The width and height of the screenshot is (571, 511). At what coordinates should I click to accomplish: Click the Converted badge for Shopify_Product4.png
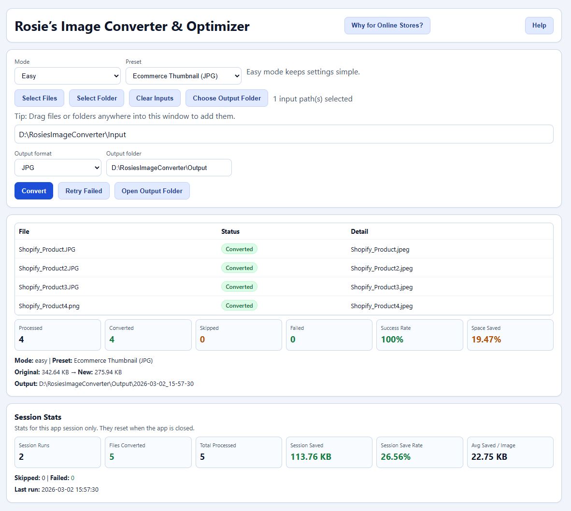(239, 306)
